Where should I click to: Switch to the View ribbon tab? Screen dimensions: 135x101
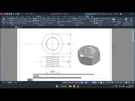[44, 16]
